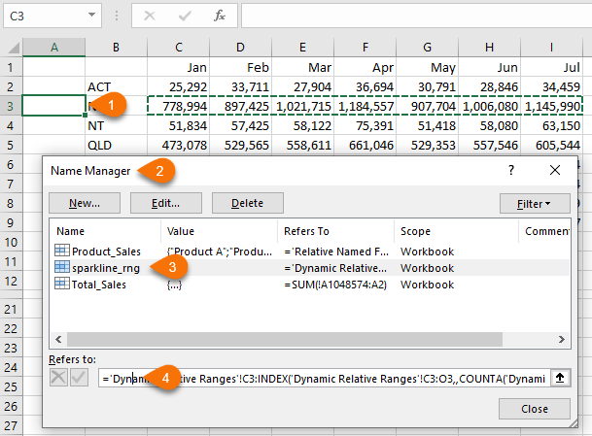
Task: Sort by the Scope column header
Action: (x=456, y=231)
